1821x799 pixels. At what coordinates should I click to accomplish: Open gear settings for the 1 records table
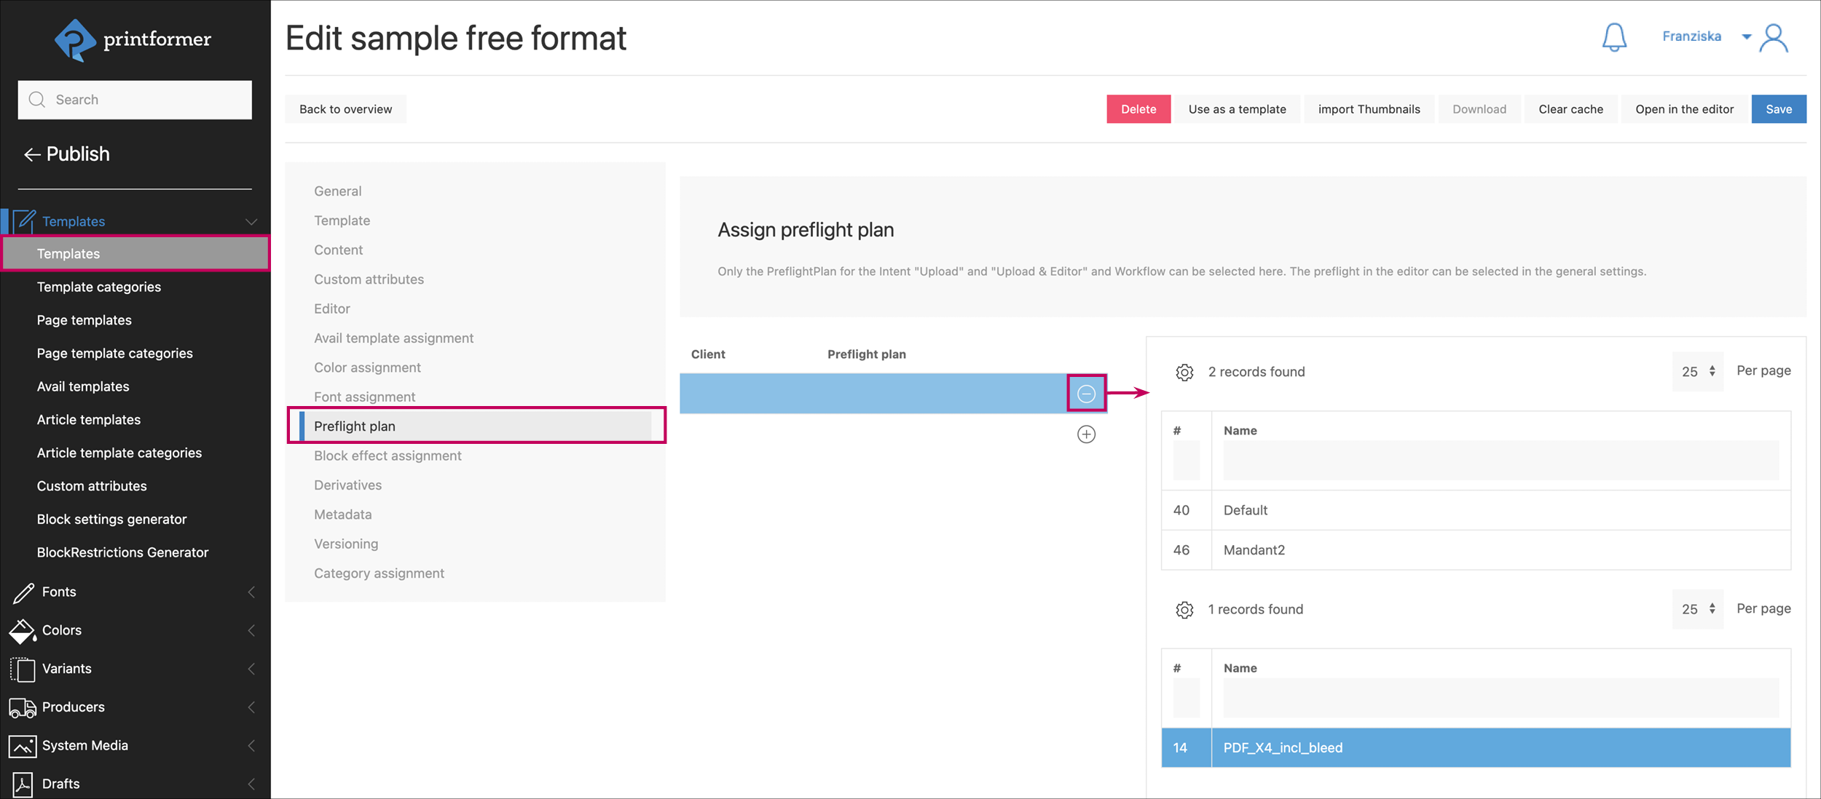(1184, 610)
